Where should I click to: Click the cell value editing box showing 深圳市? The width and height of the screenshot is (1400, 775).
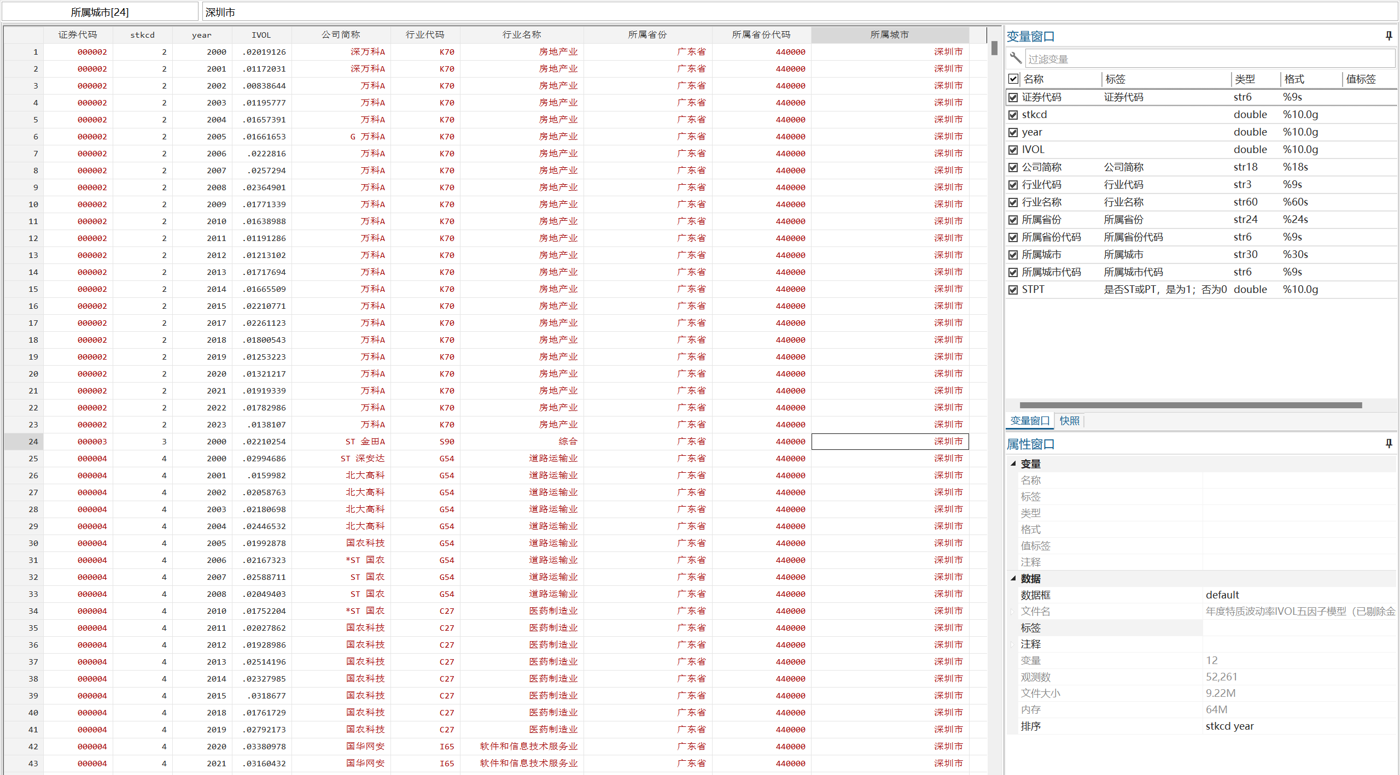tap(798, 12)
